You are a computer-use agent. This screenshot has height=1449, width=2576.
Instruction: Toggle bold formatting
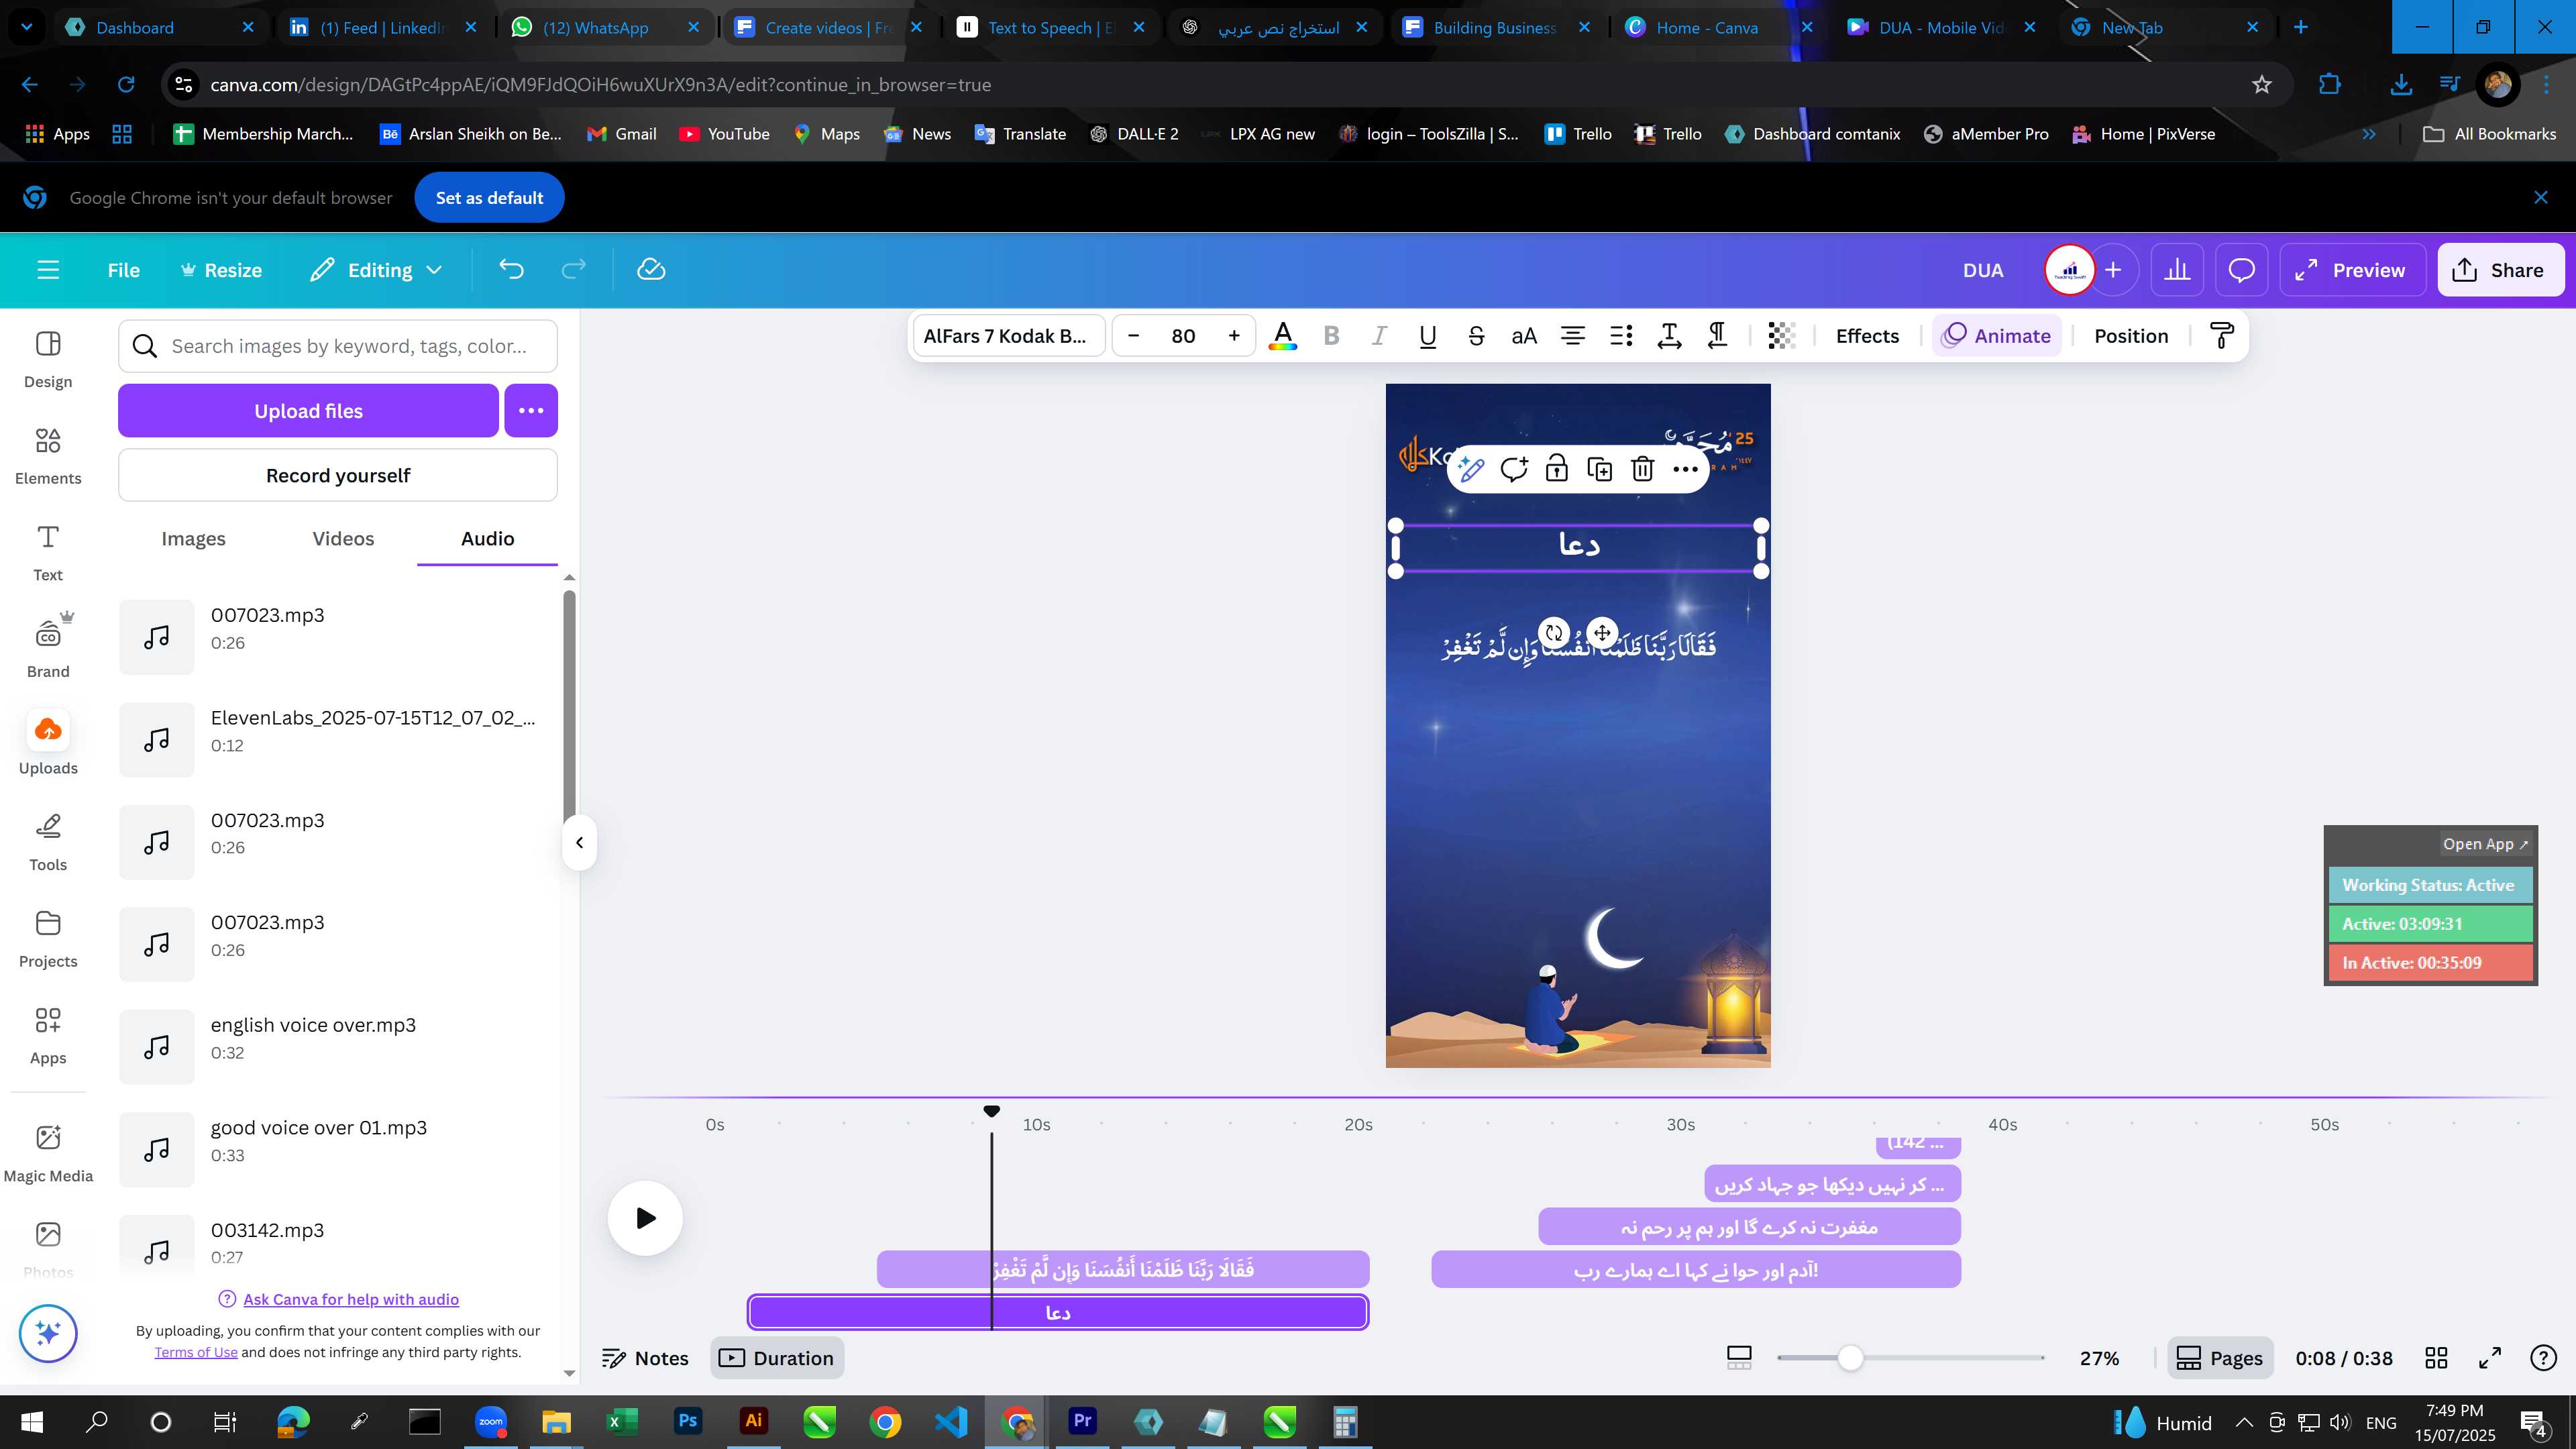point(1331,336)
